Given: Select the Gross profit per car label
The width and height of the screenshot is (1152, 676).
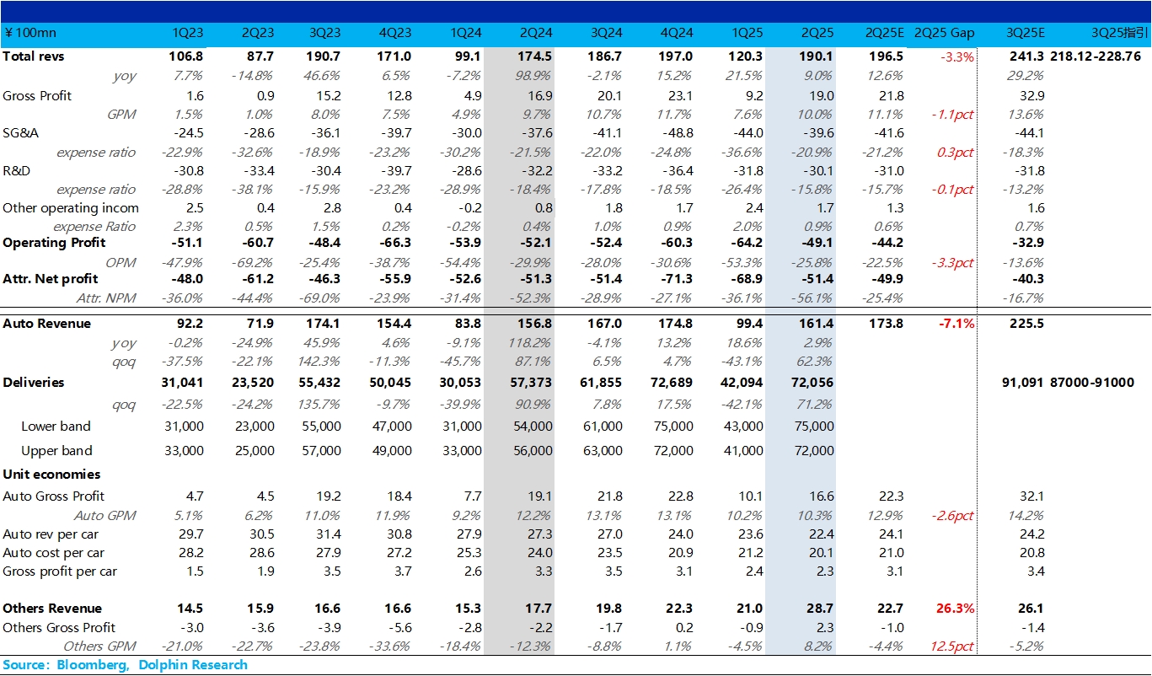Looking at the screenshot, I should [60, 571].
